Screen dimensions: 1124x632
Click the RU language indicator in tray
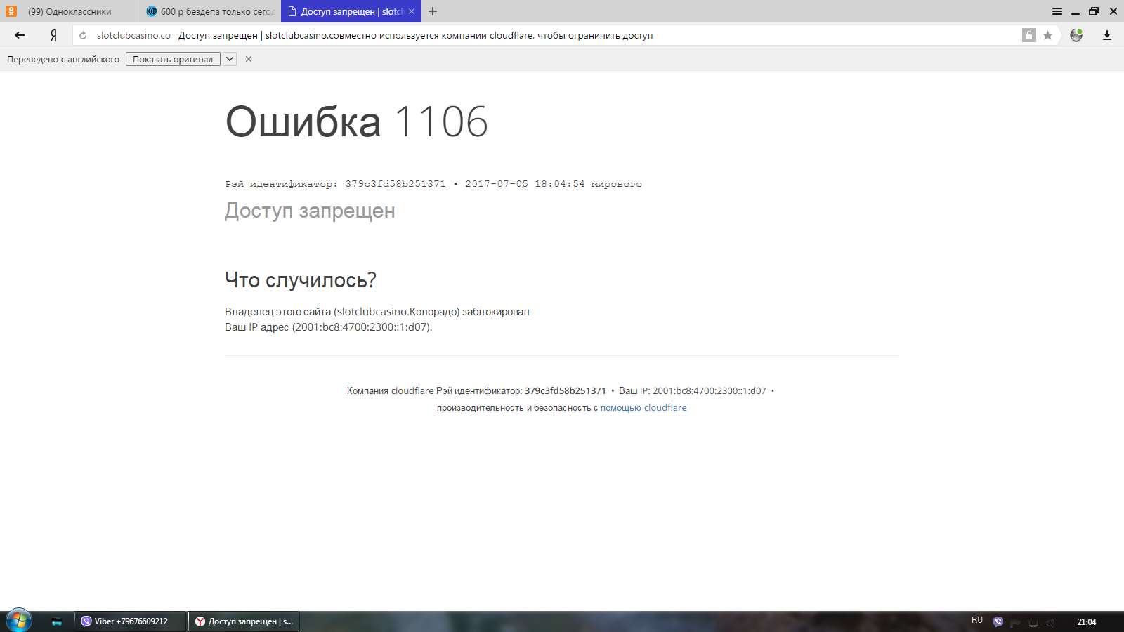click(x=977, y=620)
